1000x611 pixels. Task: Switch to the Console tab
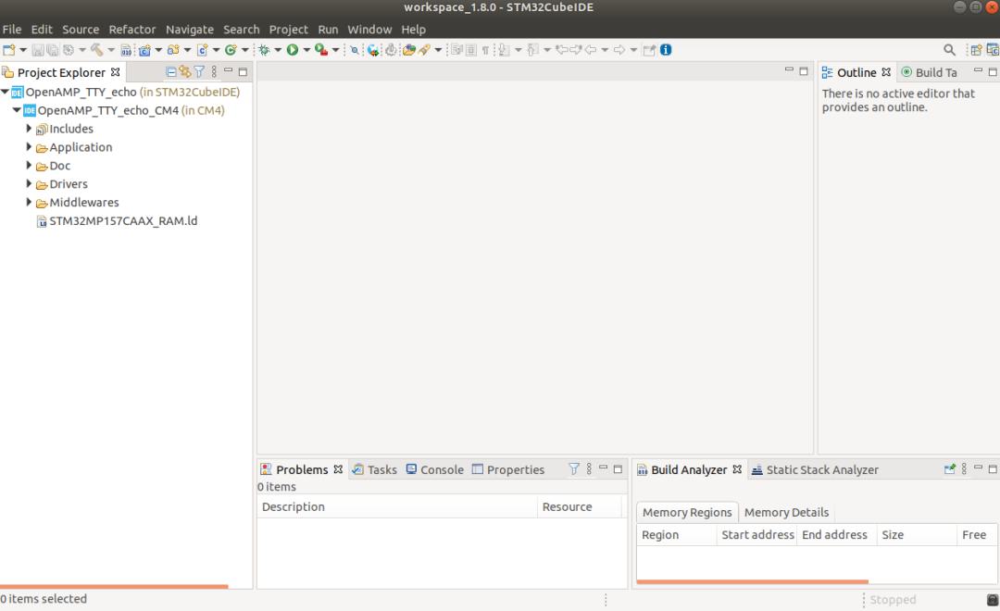click(x=435, y=469)
